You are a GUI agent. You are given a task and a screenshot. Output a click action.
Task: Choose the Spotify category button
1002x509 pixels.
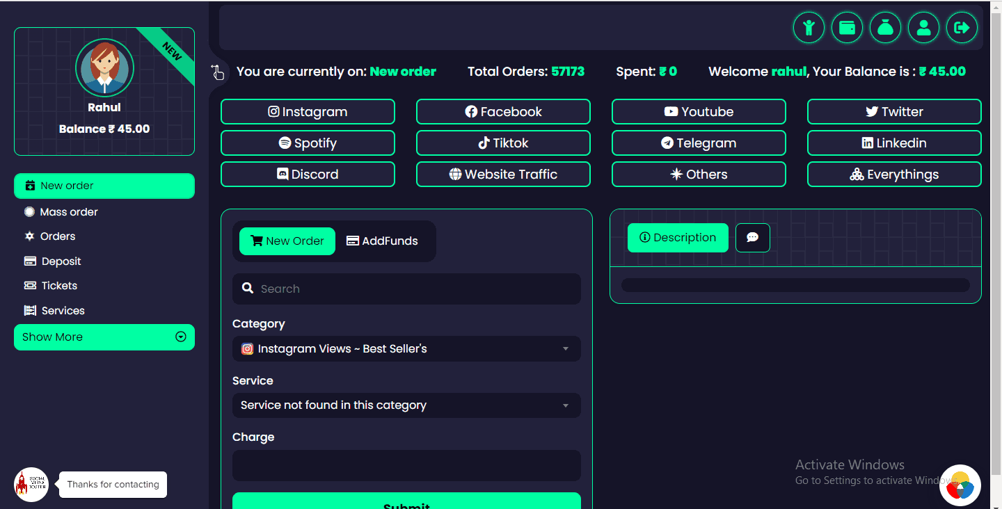pos(308,143)
